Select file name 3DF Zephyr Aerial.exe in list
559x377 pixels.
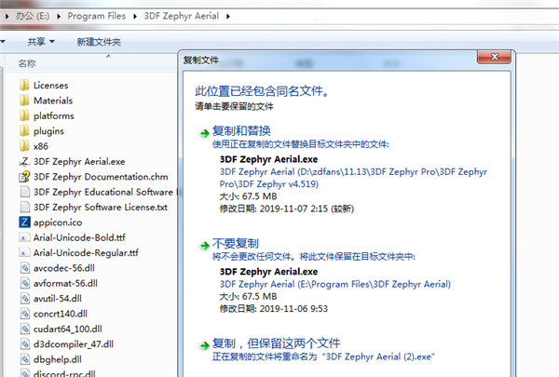pos(79,161)
